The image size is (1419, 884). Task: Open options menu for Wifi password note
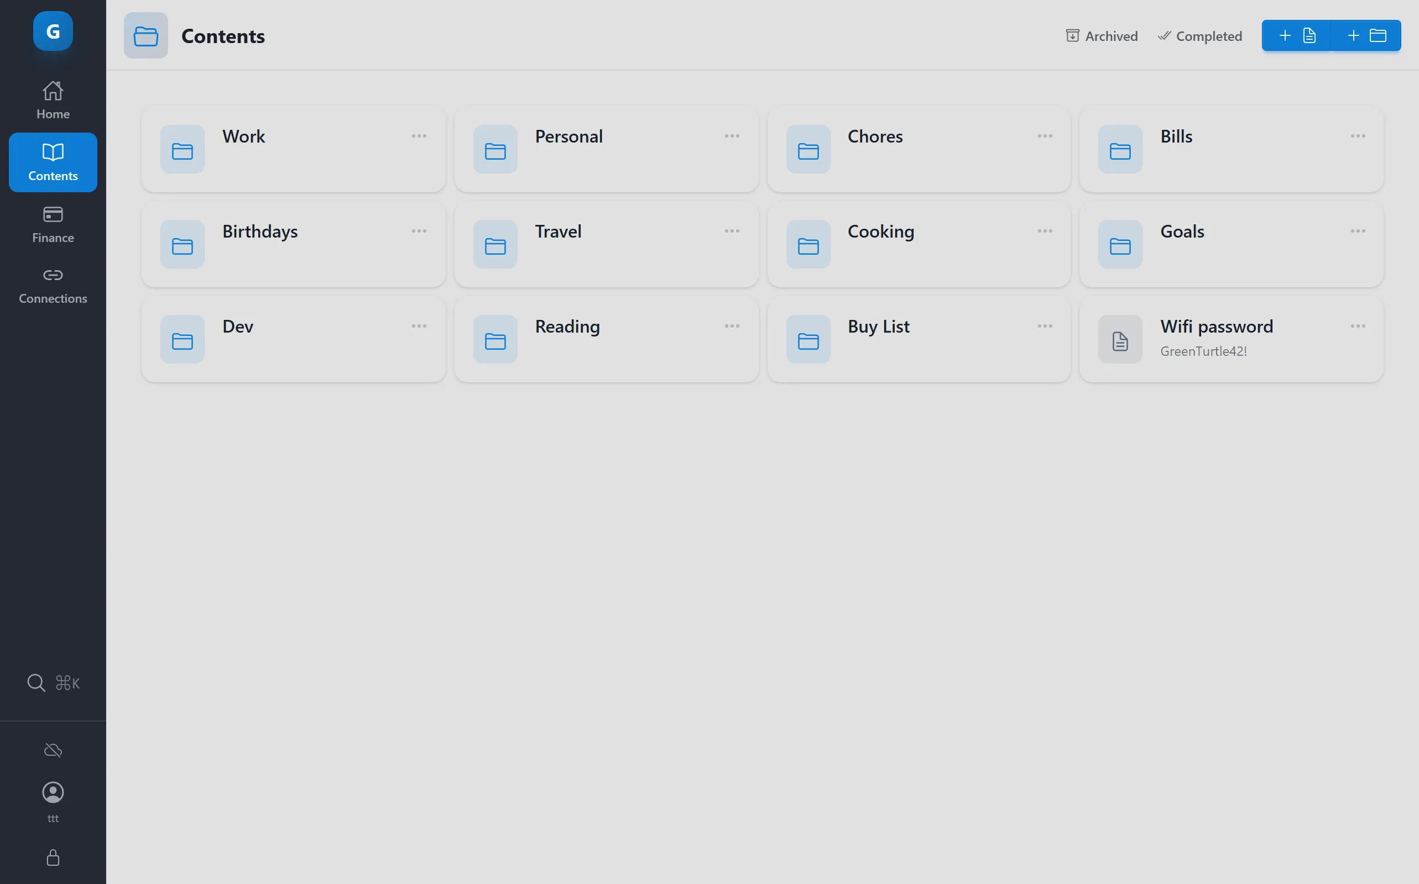[1358, 325]
